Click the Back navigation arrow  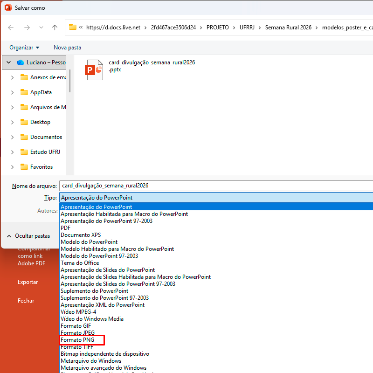pos(11,28)
